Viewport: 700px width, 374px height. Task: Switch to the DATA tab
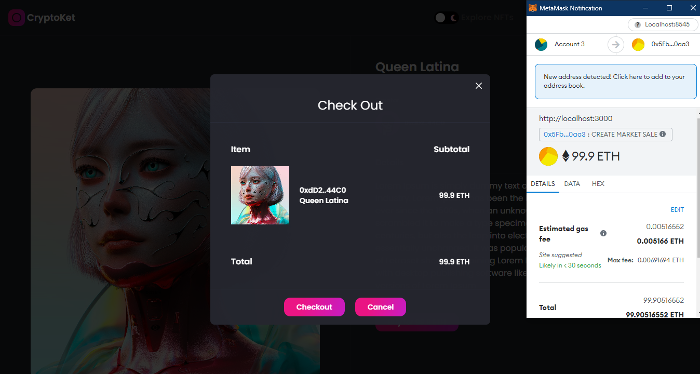572,184
